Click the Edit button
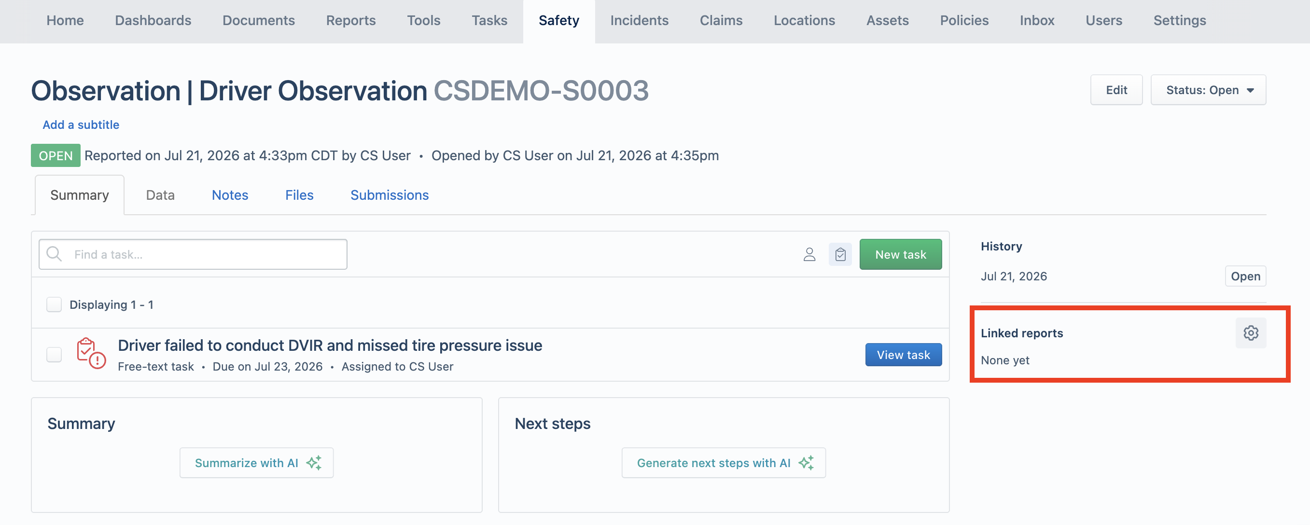The width and height of the screenshot is (1310, 525). [1116, 90]
